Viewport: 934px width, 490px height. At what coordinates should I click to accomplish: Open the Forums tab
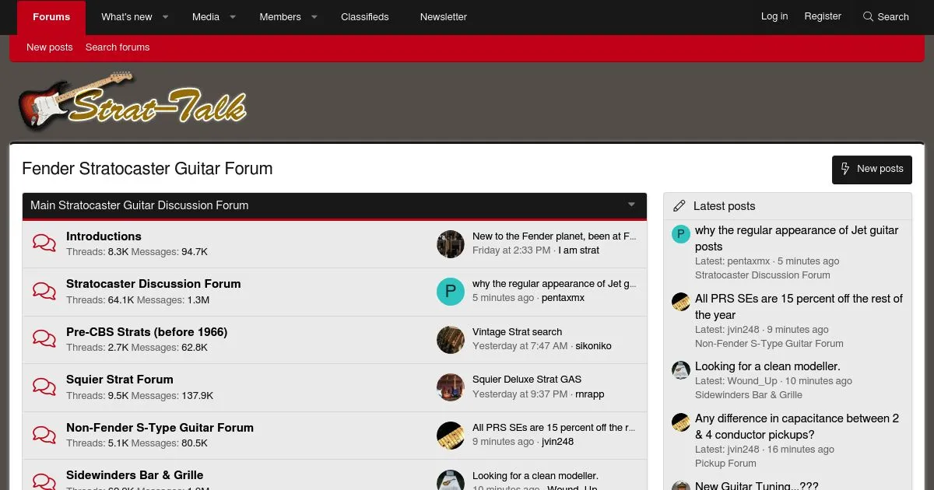click(51, 17)
